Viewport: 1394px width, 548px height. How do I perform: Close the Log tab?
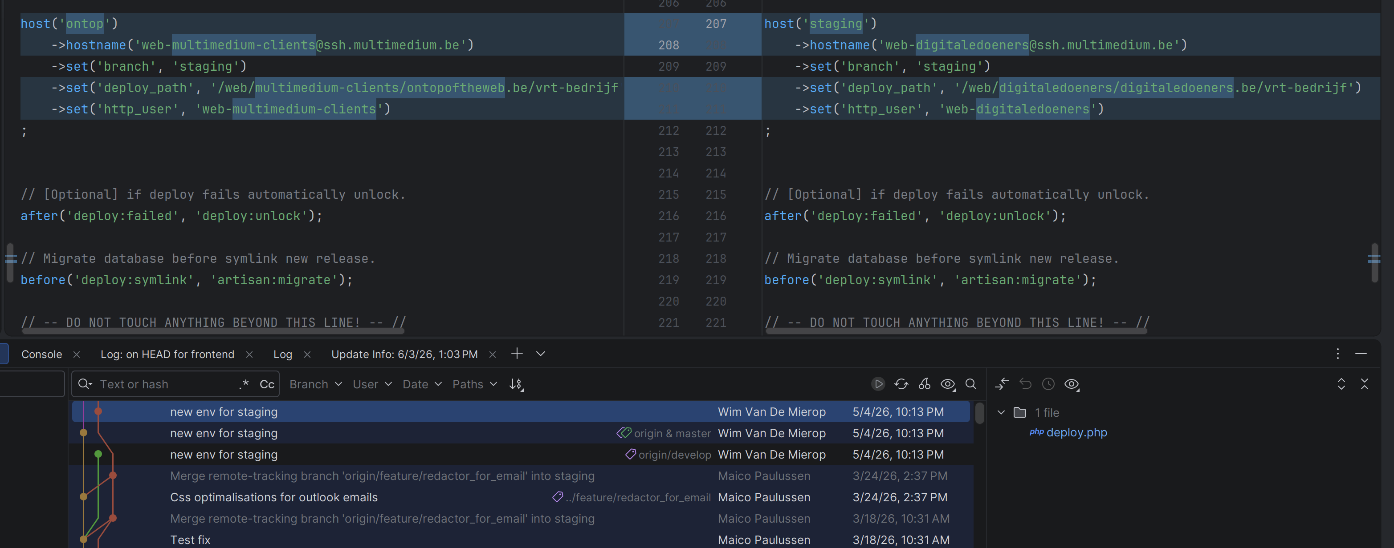point(307,355)
